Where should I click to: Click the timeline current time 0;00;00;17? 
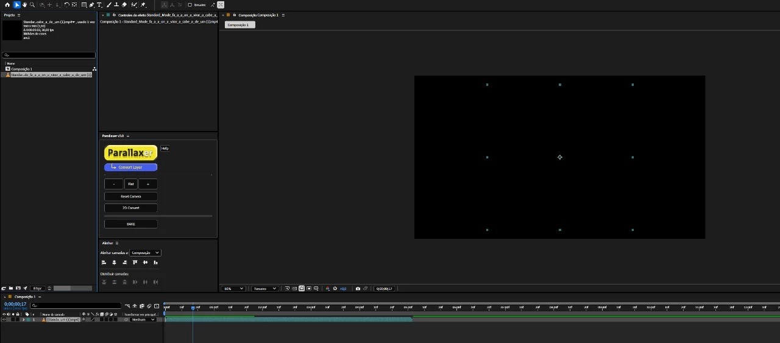tap(15, 304)
